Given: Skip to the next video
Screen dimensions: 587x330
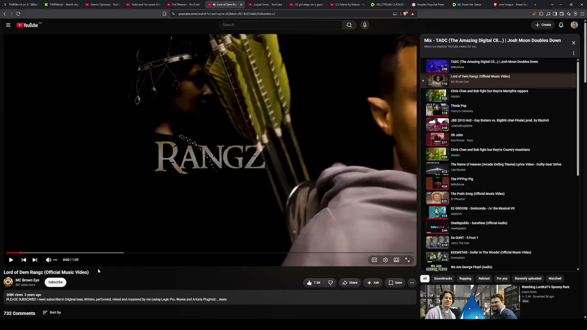Looking at the screenshot, I should 35,260.
